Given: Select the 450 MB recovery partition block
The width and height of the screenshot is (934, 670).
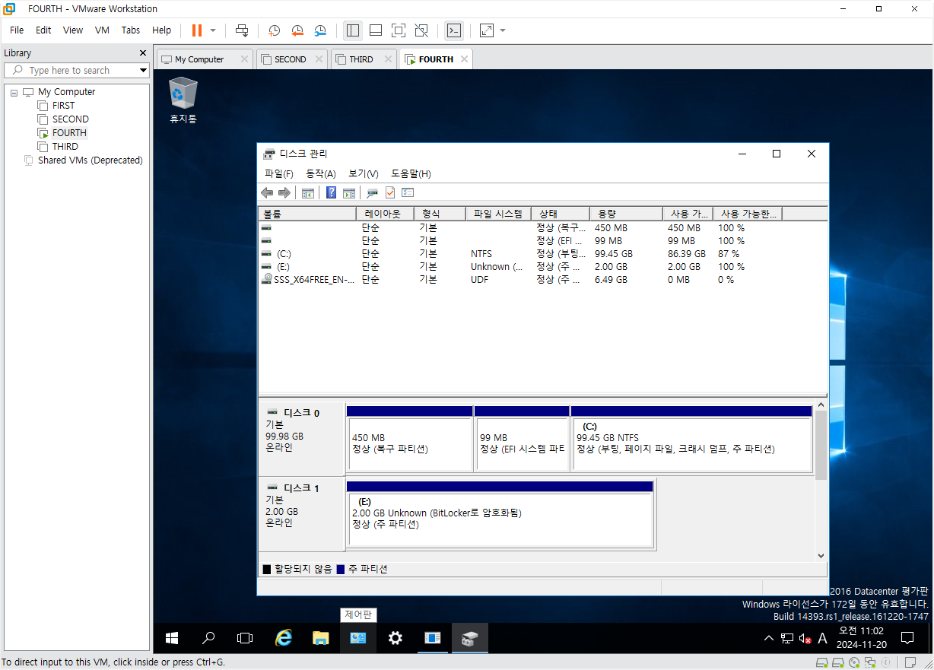Looking at the screenshot, I should coord(409,439).
